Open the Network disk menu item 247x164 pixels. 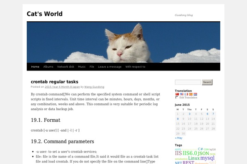tap(66, 67)
